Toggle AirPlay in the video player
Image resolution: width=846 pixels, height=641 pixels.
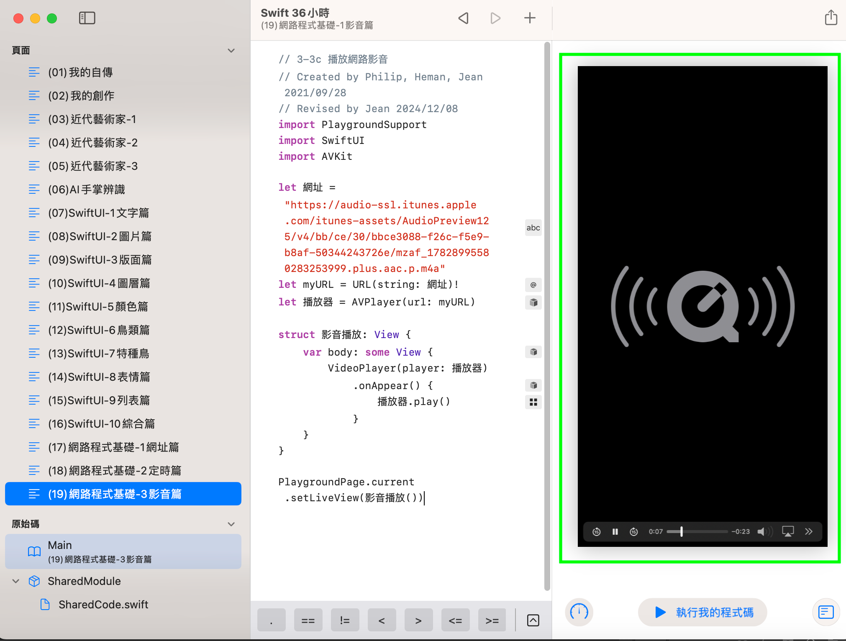click(x=788, y=531)
